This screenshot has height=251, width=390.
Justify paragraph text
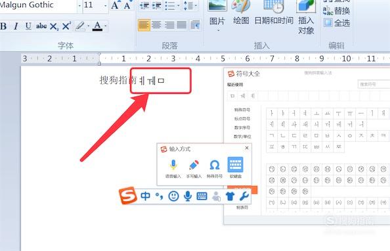pos(182,25)
